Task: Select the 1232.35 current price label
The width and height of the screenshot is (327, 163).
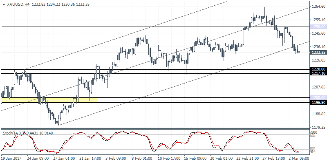Action: pos(318,53)
